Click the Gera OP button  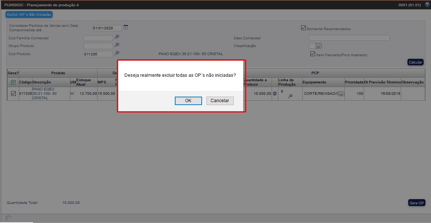pos(416,203)
